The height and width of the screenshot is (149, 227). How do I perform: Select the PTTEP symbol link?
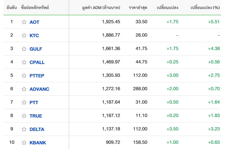[x=37, y=76]
